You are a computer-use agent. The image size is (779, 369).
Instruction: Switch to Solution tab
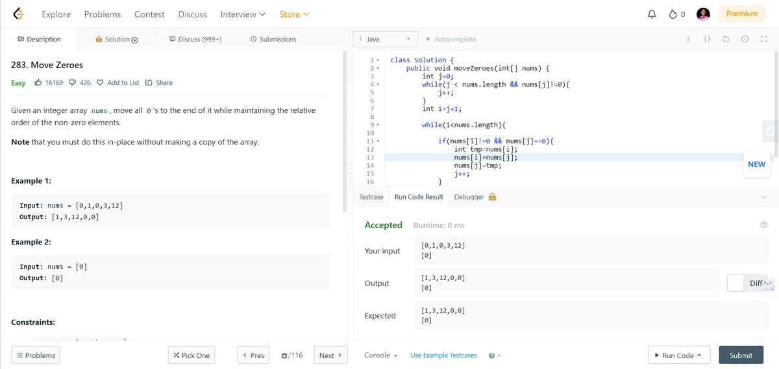117,40
